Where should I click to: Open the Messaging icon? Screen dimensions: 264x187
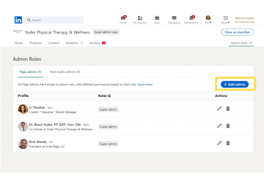[174, 20]
